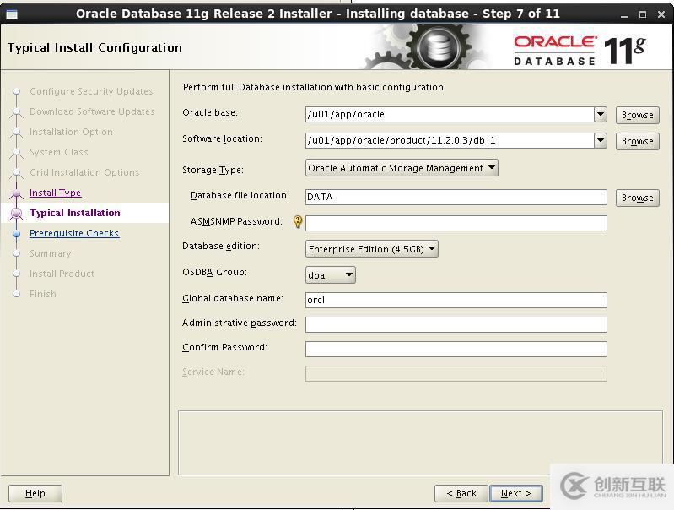Click the Install Type step icon
Image resolution: width=674 pixels, height=510 pixels.
[15, 193]
